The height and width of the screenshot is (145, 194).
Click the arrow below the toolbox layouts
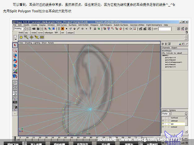pos(15,114)
